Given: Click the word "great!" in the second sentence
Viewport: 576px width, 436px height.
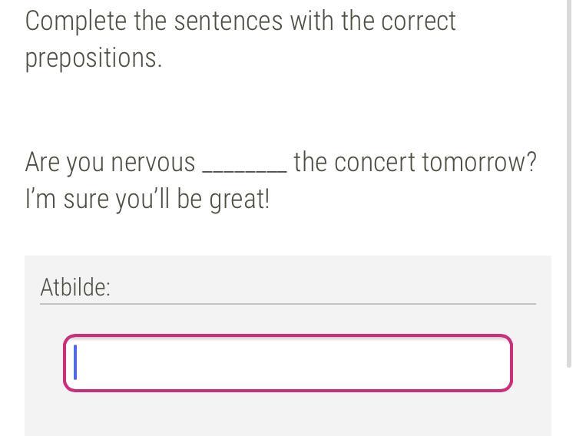Looking at the screenshot, I should coord(240,200).
